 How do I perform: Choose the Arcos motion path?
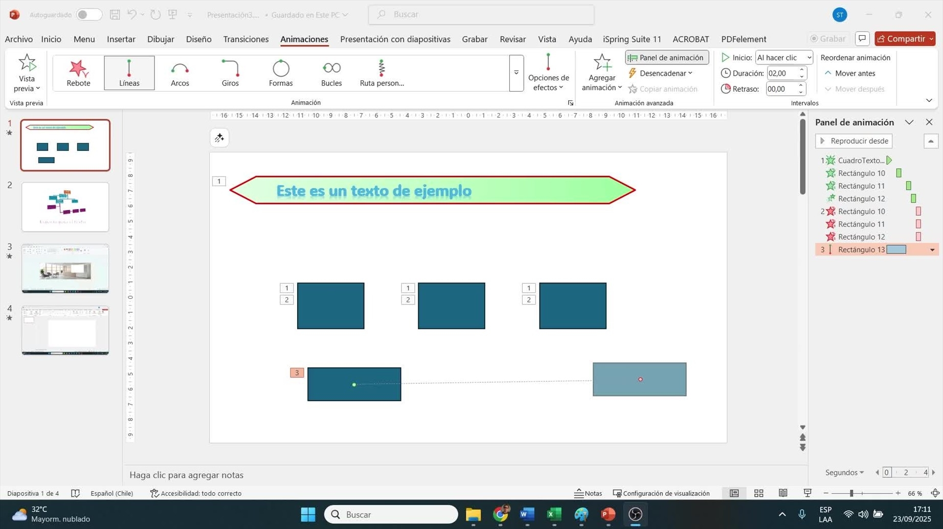coord(179,73)
